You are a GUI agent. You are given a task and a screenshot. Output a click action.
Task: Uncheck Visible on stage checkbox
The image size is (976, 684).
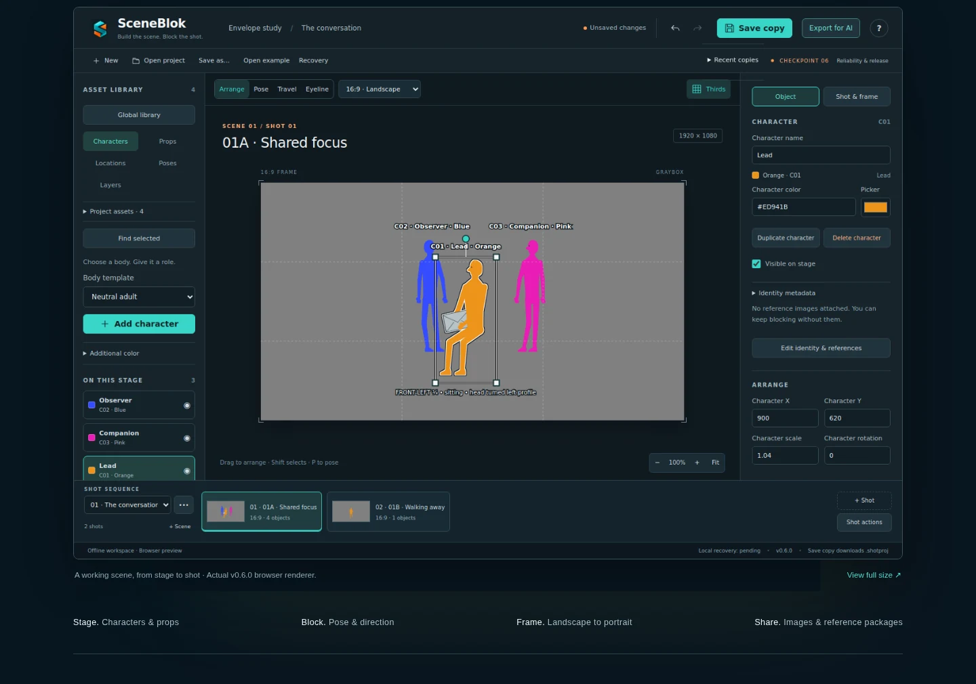(x=756, y=263)
